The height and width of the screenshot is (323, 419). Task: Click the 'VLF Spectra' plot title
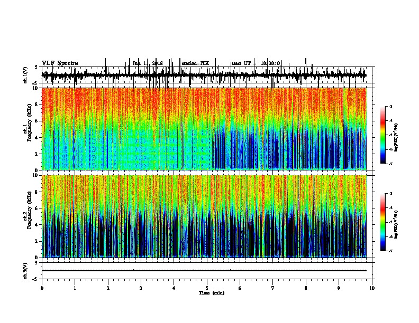point(60,63)
